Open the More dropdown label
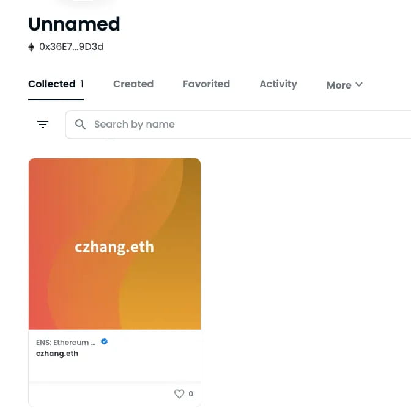This screenshot has width=411, height=419. 339,85
